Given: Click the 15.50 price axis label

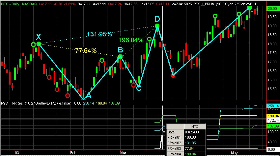Looking at the screenshot, I should (x=272, y=89).
